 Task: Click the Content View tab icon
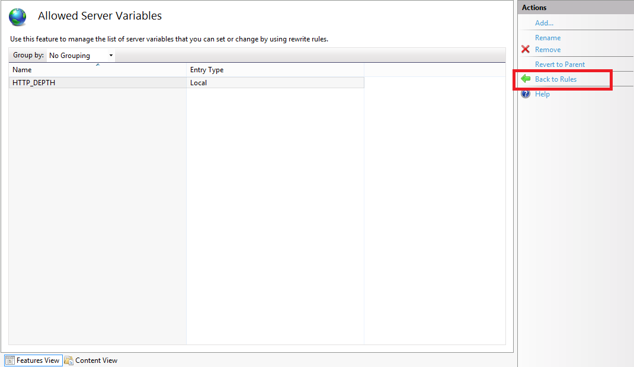[x=69, y=360]
